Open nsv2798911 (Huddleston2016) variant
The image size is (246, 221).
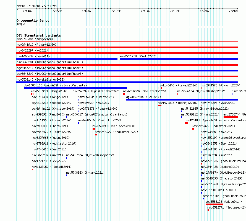coord(54,143)
